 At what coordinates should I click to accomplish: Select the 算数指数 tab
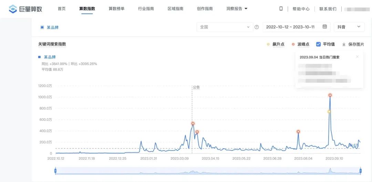coord(87,9)
